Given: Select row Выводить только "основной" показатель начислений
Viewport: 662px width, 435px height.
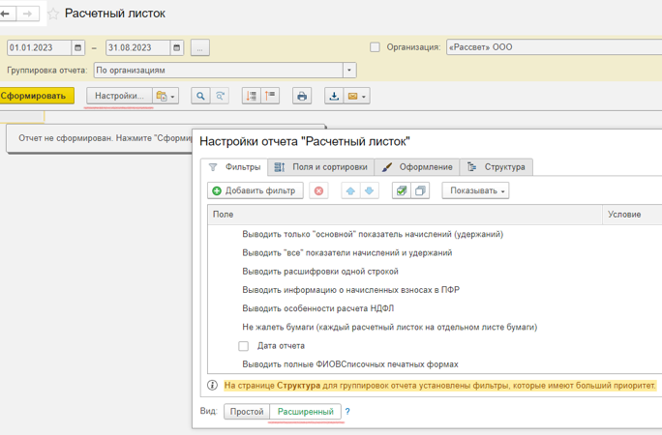Looking at the screenshot, I should click(x=435, y=234).
